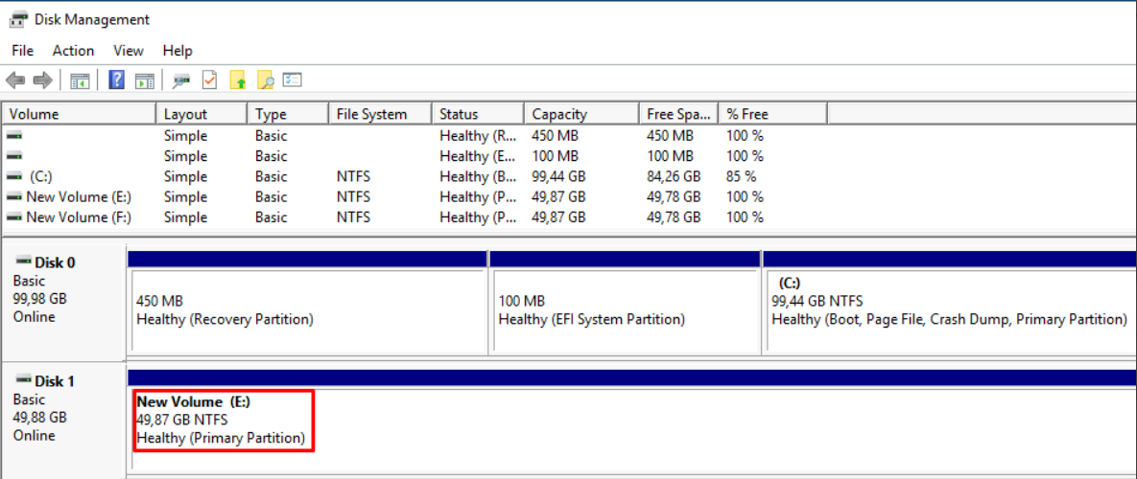Screen dimensions: 1137x479
Task: Click the document checkmark toolbar icon
Action: pos(209,80)
